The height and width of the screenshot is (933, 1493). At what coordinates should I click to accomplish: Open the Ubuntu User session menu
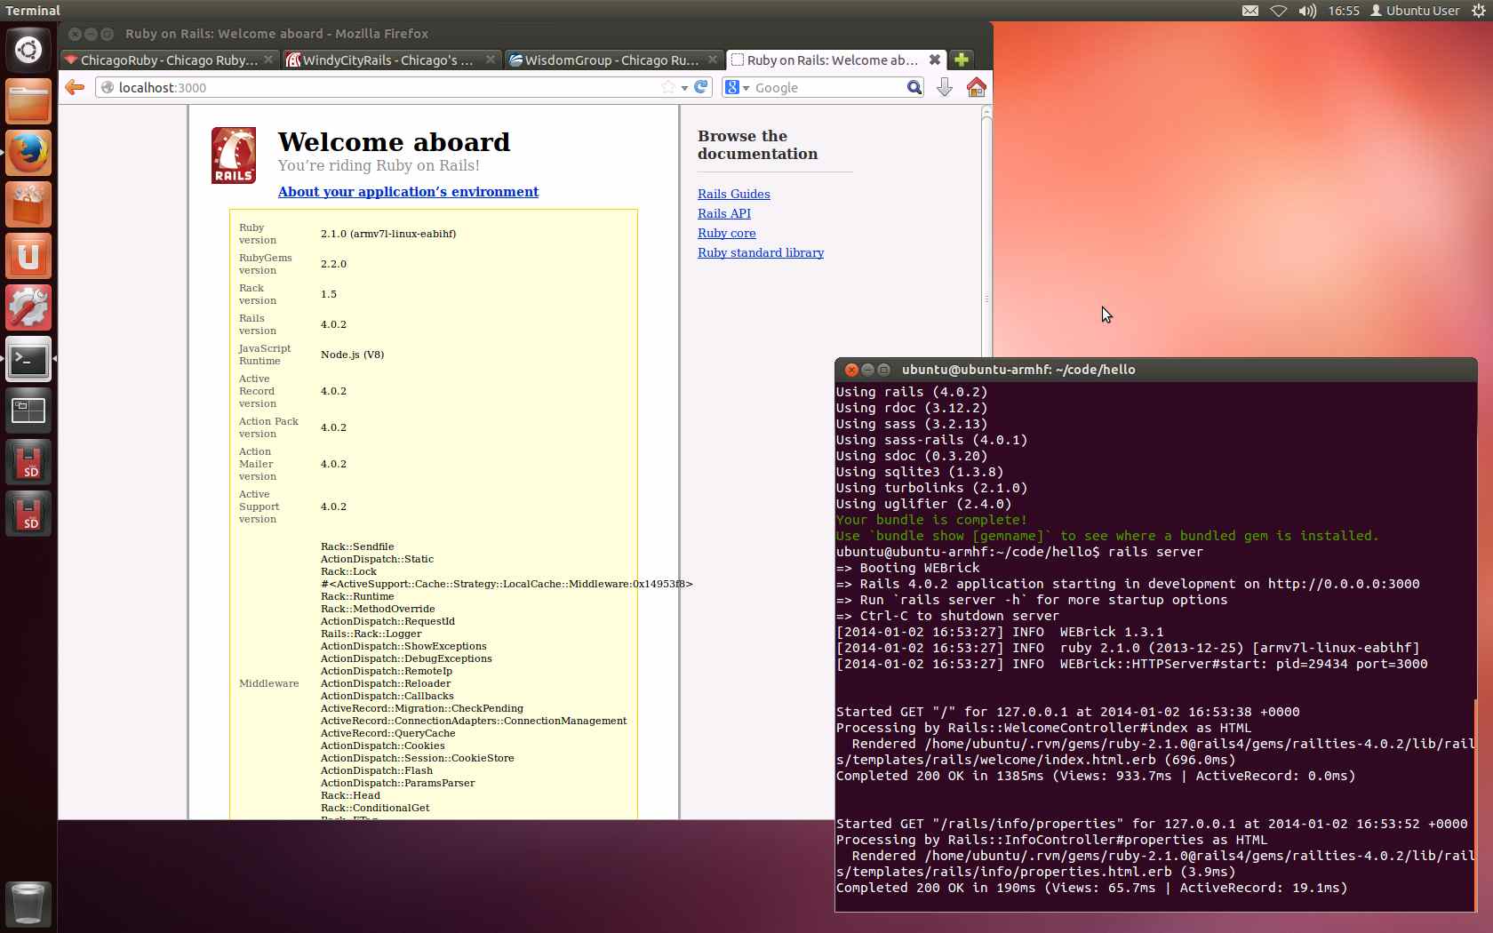[x=1415, y=11]
